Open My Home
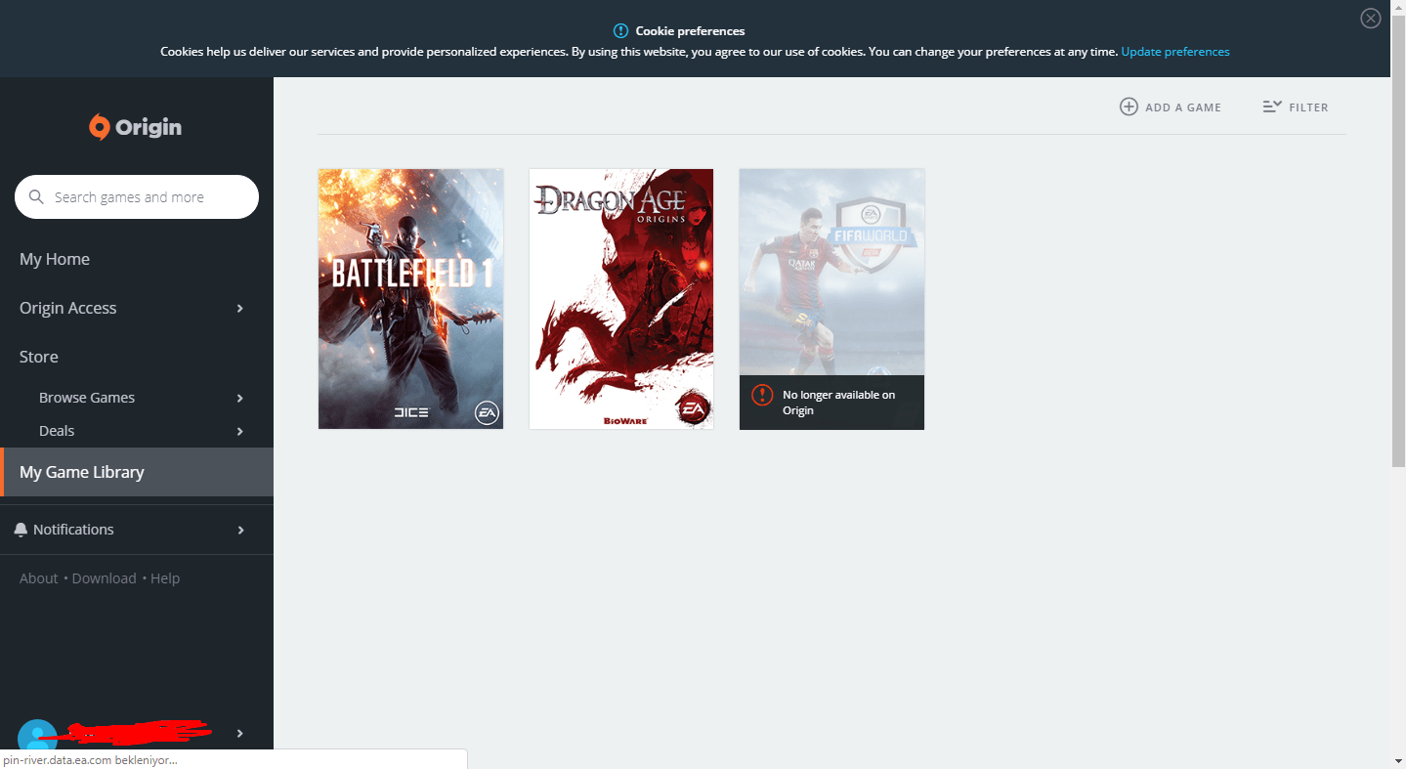1406x769 pixels. [x=55, y=259]
